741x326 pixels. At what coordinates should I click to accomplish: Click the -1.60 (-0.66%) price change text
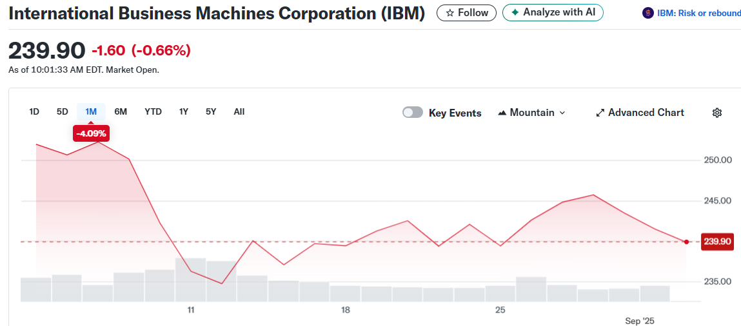[x=141, y=50]
